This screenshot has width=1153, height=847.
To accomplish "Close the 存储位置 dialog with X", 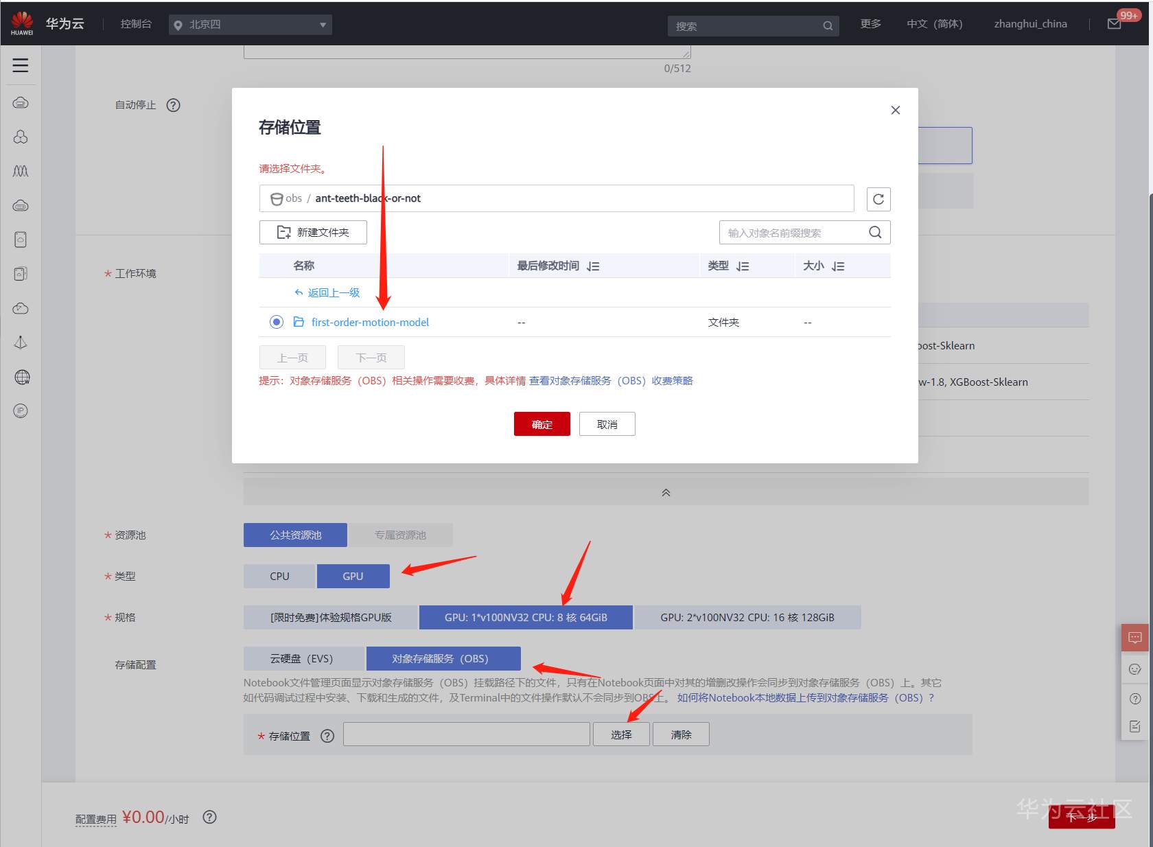I will [895, 110].
